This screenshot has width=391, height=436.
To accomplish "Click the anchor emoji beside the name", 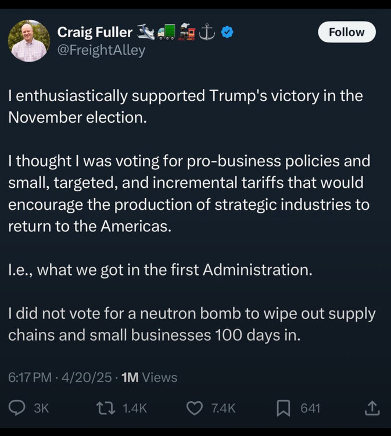I will click(207, 33).
